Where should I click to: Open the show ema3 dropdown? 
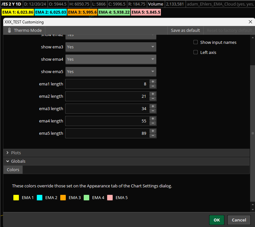point(111,47)
